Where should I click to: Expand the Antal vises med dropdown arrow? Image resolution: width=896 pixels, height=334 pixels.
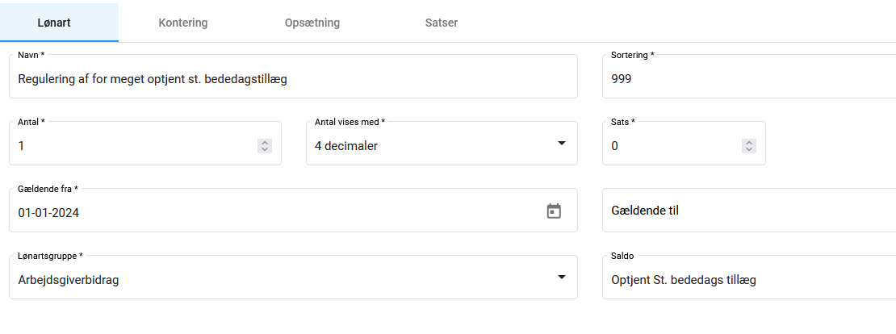pyautogui.click(x=562, y=144)
